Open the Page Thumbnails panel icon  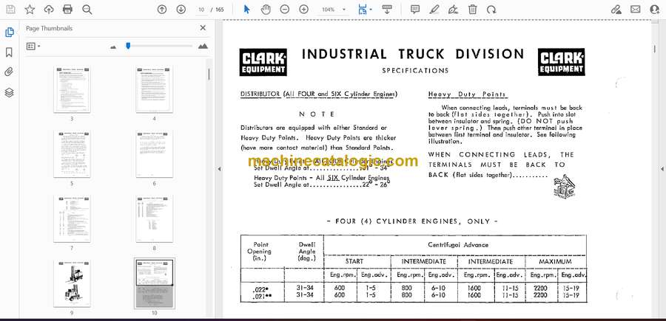[x=9, y=32]
